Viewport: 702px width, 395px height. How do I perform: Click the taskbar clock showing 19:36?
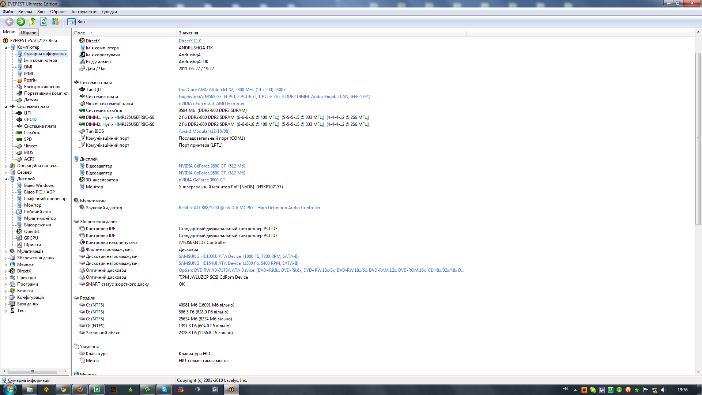682,390
